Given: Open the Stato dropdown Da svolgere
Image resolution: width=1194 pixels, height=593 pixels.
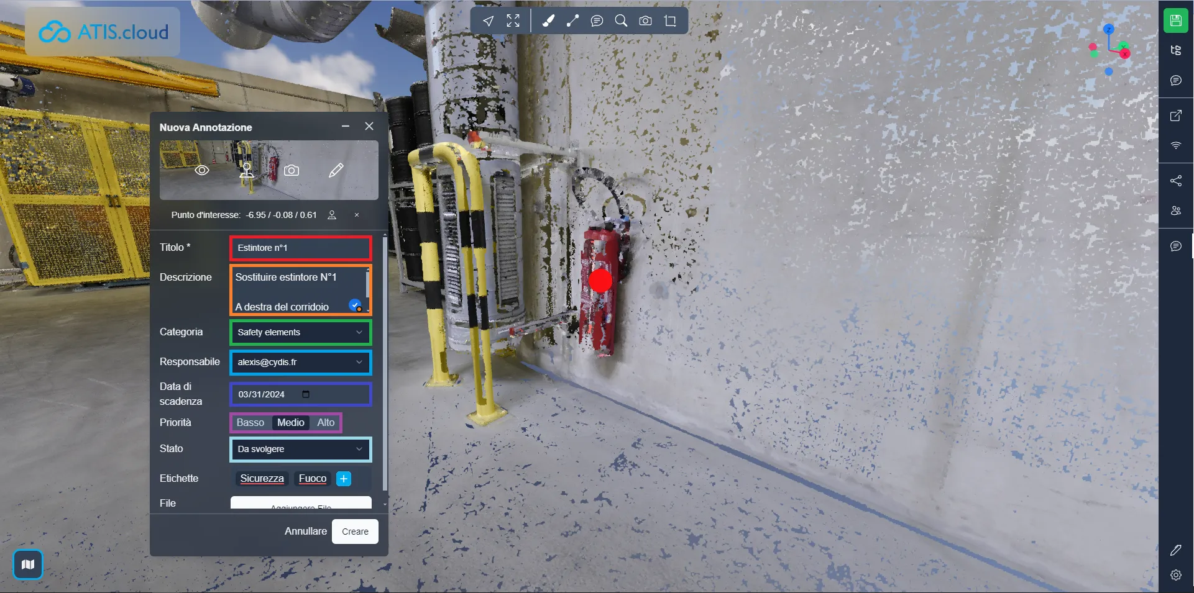Looking at the screenshot, I should [x=301, y=449].
